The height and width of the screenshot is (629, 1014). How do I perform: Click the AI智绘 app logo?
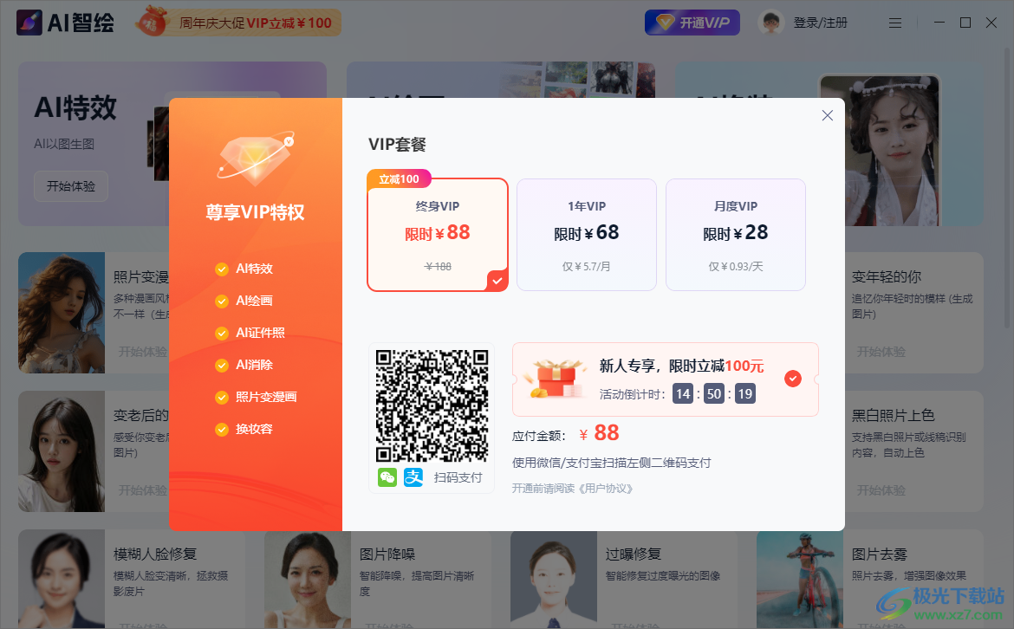coord(66,23)
